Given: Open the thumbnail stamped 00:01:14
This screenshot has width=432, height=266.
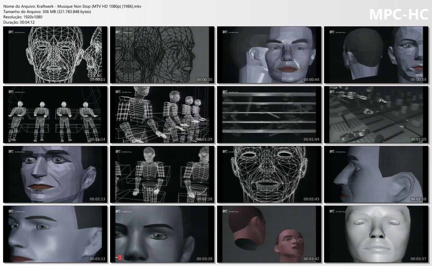Looking at the screenshot, I should click(55, 115).
